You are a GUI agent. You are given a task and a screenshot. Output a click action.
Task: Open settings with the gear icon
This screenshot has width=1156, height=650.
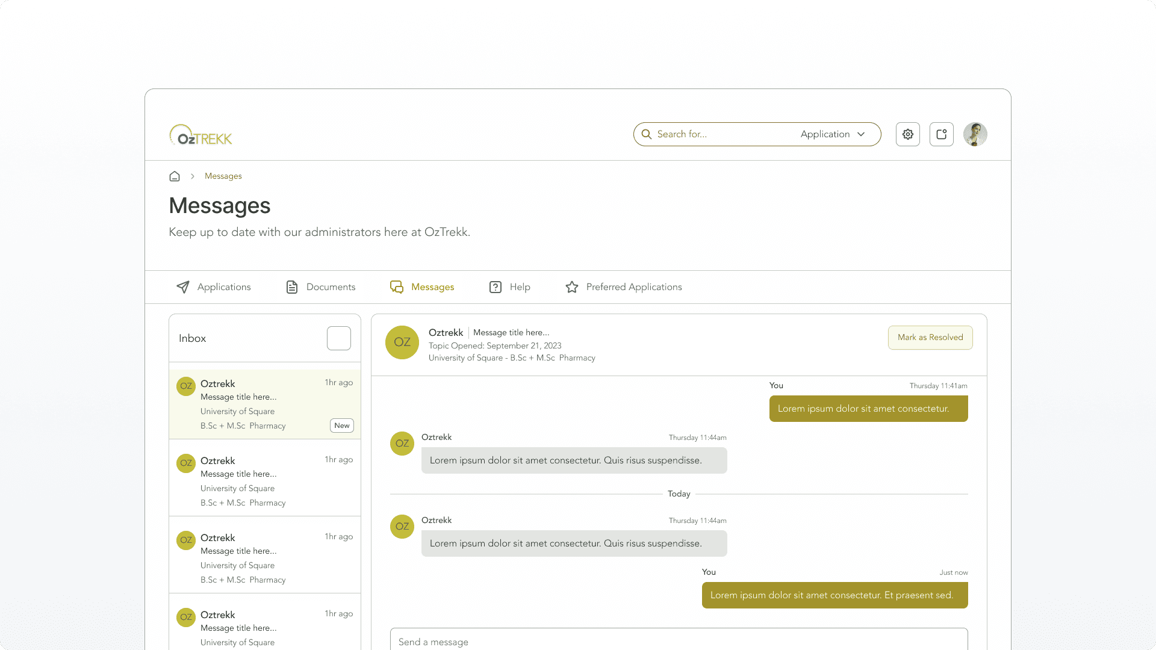click(x=907, y=134)
